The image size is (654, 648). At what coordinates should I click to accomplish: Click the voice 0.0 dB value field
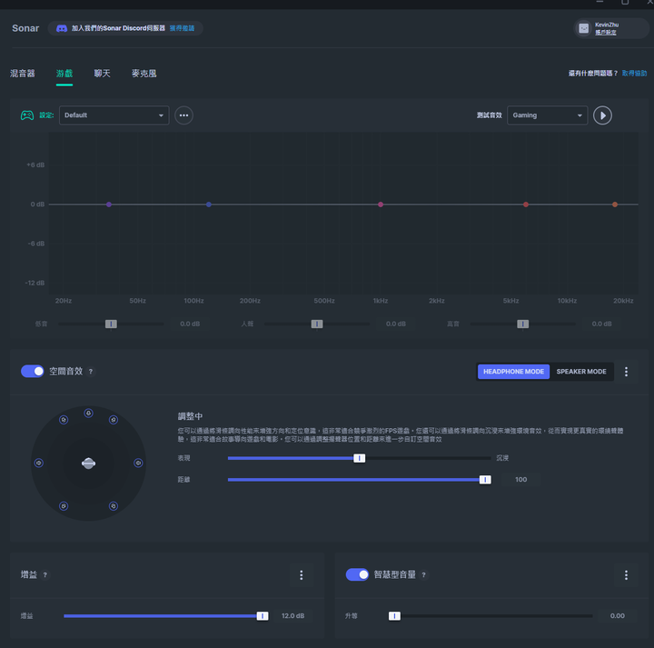pos(395,324)
